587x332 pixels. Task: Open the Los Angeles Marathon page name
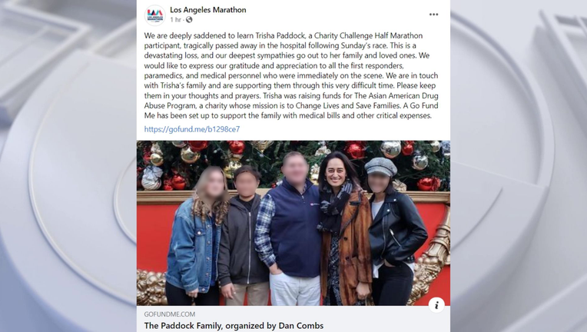pyautogui.click(x=208, y=10)
